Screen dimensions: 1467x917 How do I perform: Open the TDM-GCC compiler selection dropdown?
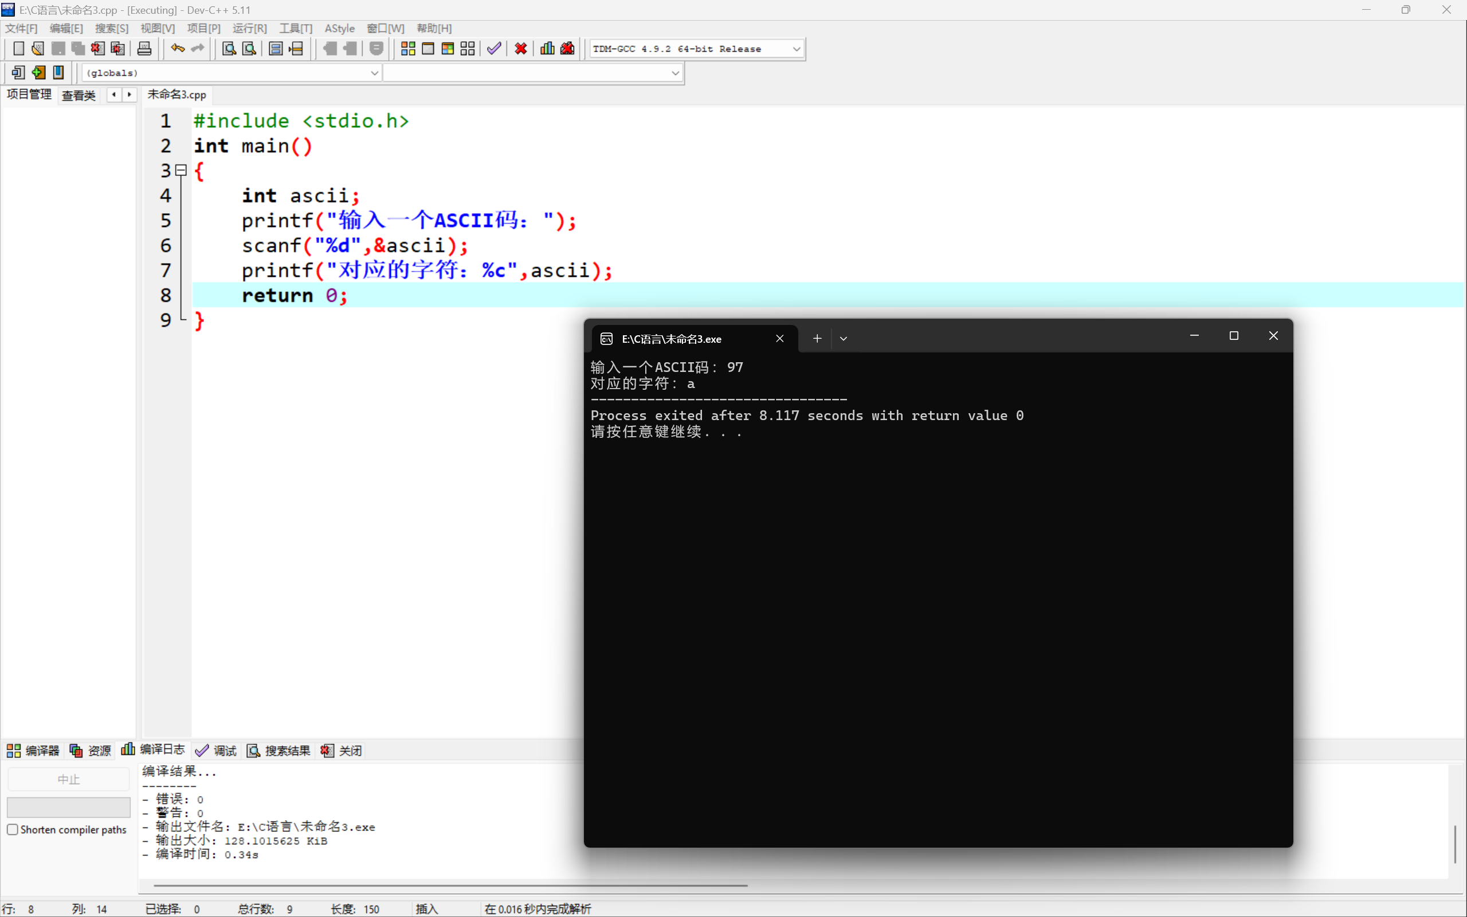[796, 49]
